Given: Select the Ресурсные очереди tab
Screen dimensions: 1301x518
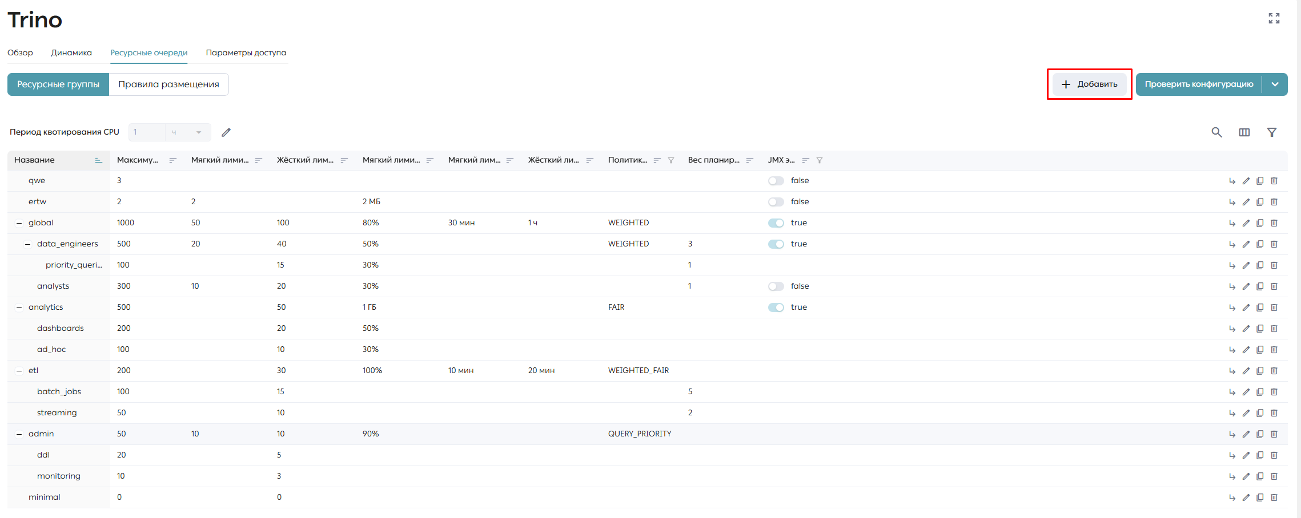Looking at the screenshot, I should (149, 52).
